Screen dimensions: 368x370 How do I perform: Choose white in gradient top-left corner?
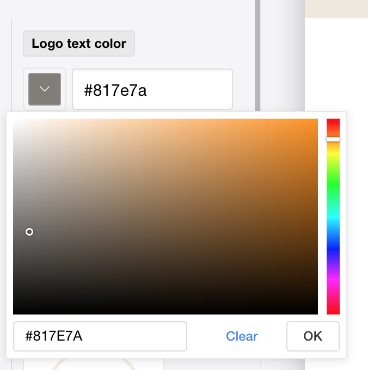[15, 121]
